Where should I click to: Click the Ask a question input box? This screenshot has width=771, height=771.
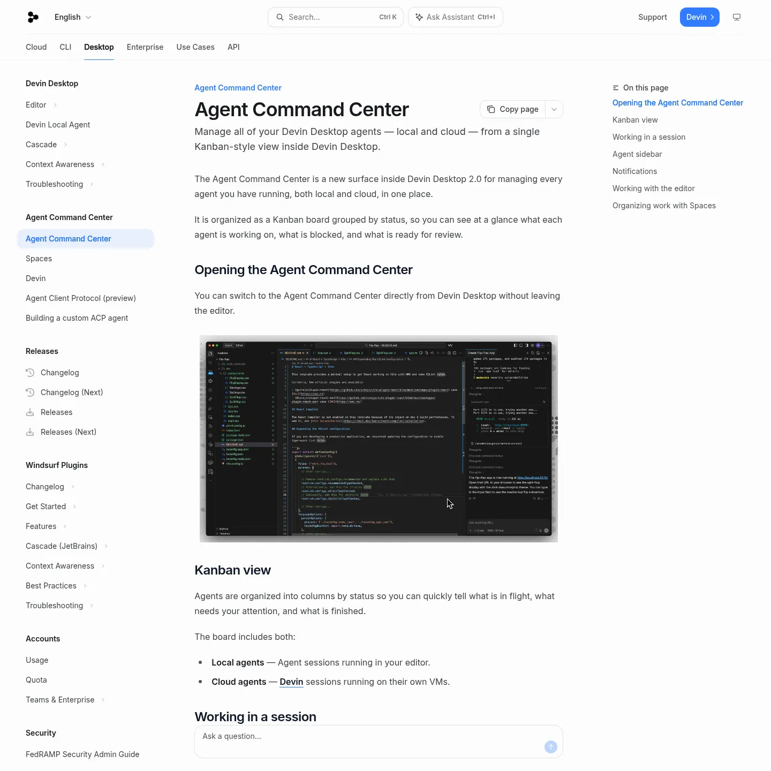[379, 742]
